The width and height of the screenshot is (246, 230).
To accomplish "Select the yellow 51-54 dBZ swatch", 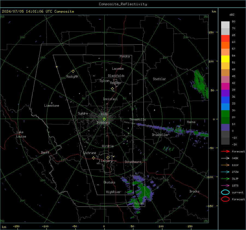I will point(225,59).
